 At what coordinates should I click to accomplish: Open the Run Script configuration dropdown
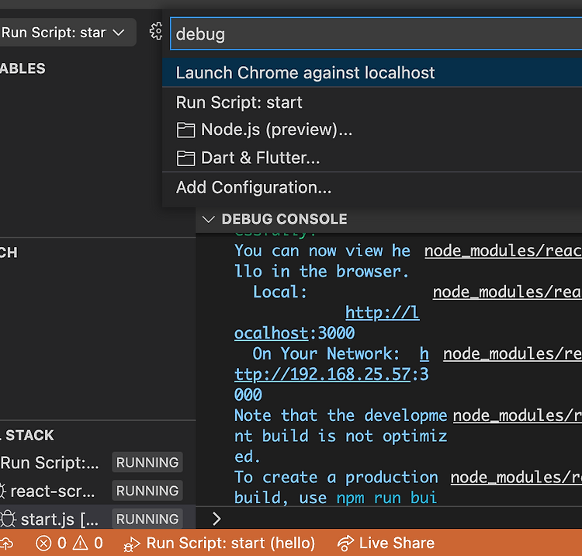point(62,33)
